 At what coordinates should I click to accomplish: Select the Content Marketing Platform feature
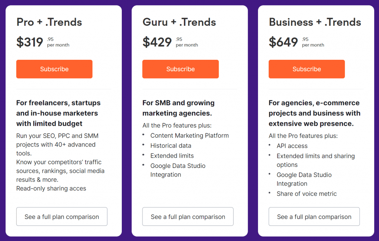[x=189, y=135]
